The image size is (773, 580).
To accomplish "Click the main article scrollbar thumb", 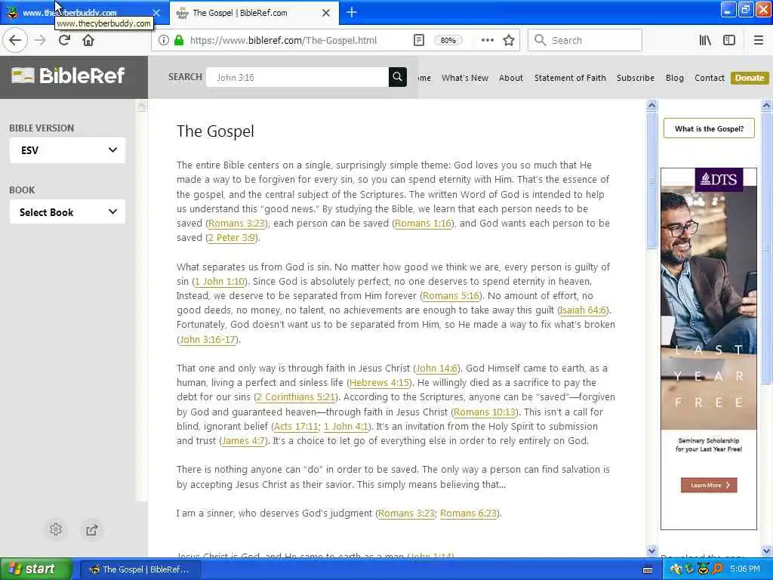I will [651, 180].
